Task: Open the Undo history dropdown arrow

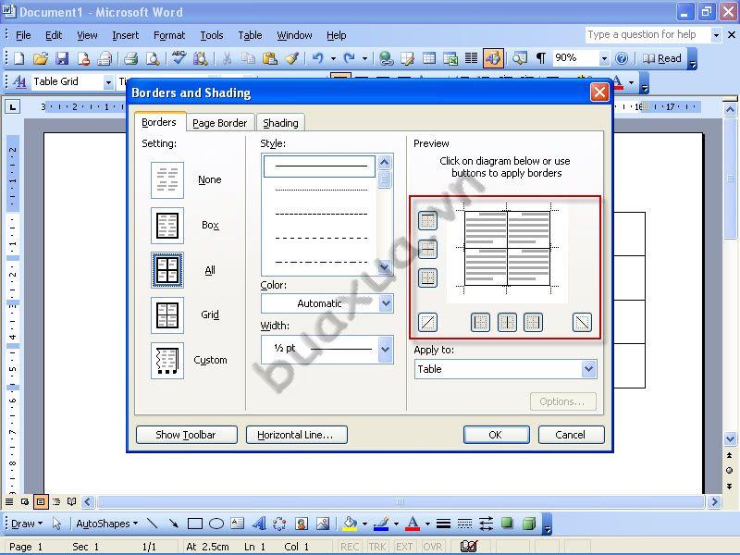Action: (x=333, y=58)
